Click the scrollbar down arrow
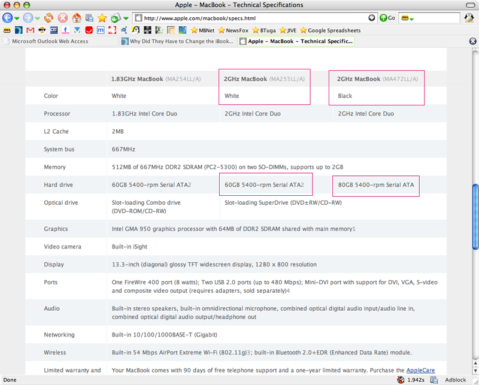479x385 pixels. [x=475, y=371]
